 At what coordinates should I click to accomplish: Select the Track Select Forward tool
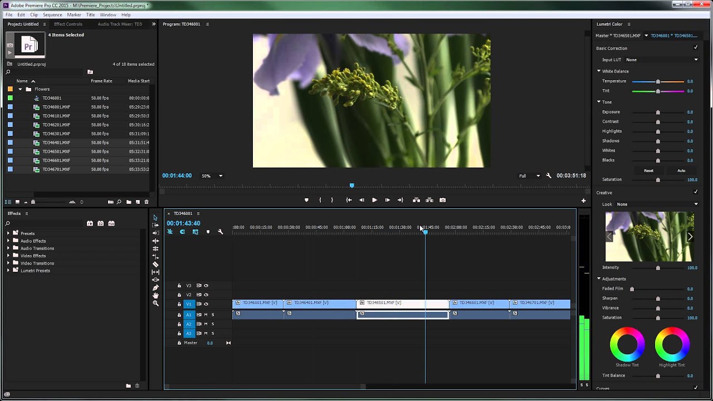pos(155,225)
